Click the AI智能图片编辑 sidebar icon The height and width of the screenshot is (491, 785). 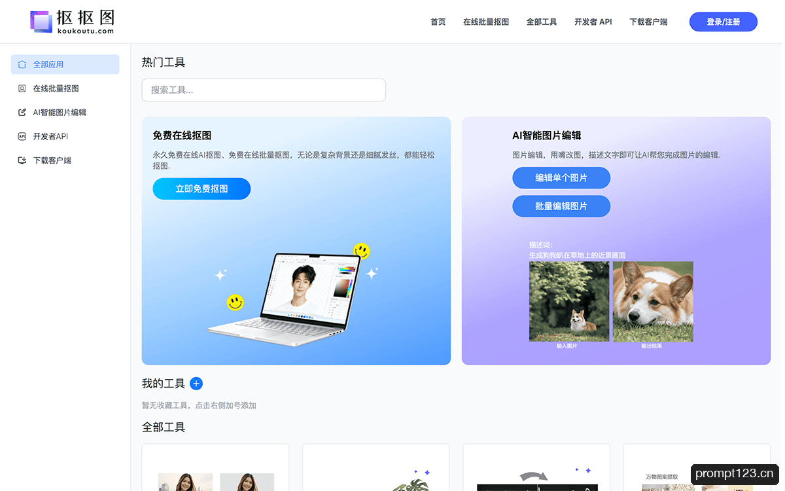(x=22, y=113)
